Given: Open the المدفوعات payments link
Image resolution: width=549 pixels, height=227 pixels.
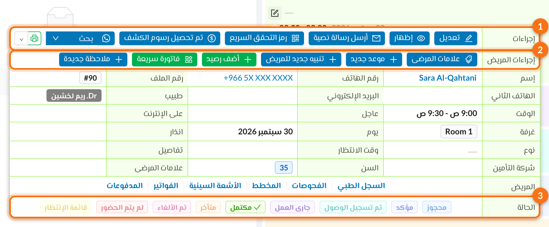Looking at the screenshot, I should tap(125, 186).
